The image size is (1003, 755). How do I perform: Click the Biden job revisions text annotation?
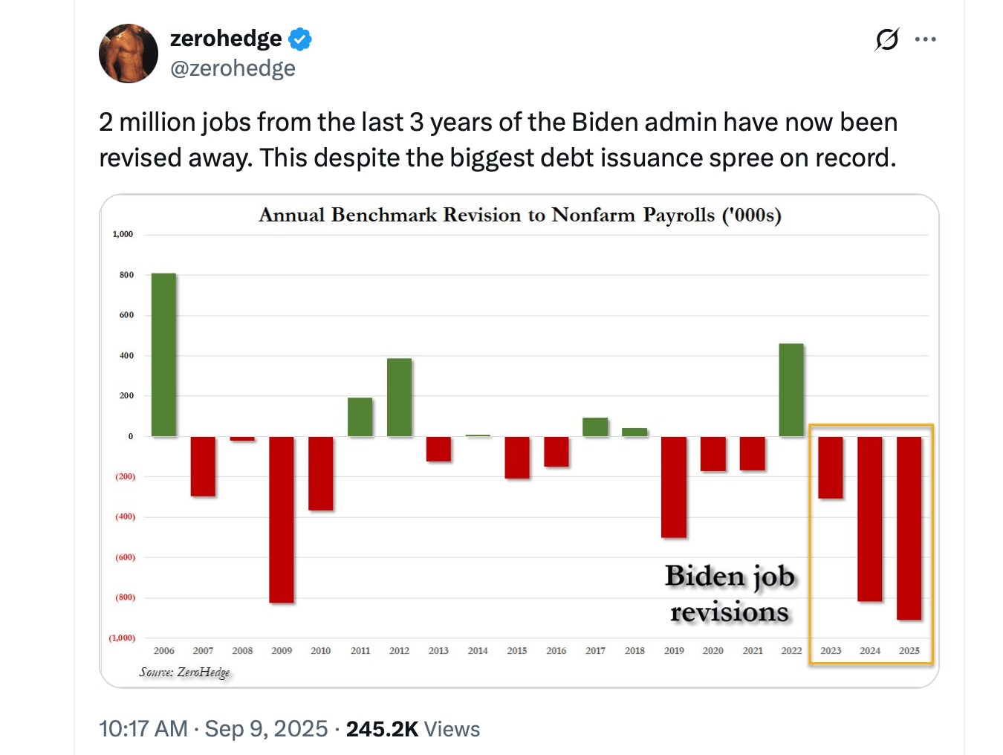pyautogui.click(x=730, y=594)
